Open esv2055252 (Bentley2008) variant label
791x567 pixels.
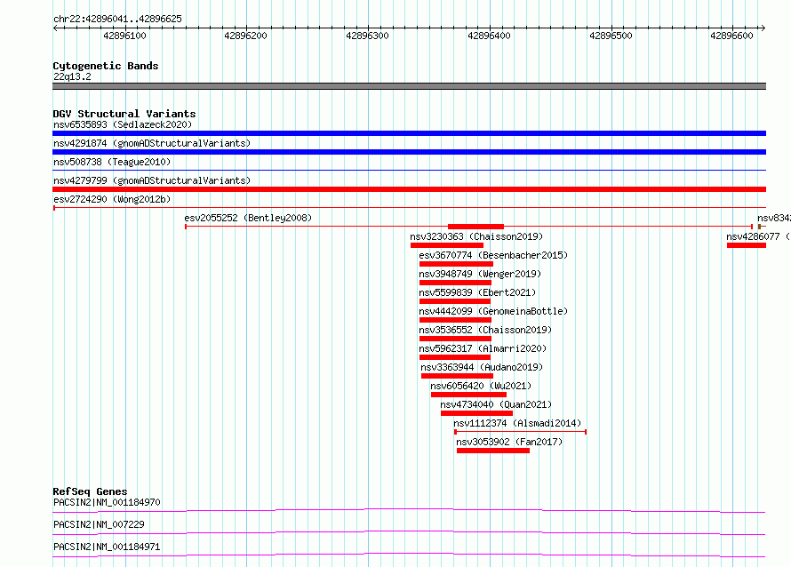248,218
